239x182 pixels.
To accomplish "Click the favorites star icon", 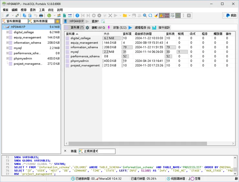I will tap(57, 21).
